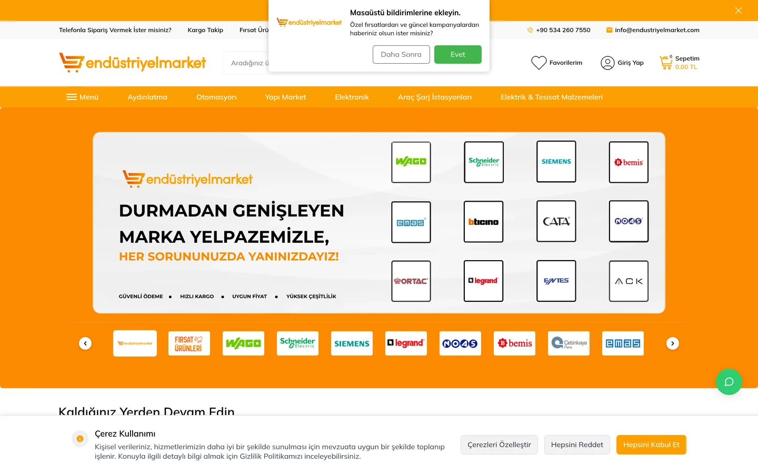The width and height of the screenshot is (758, 474).
Task: Select the bemis tile in banner grid
Action: (x=629, y=162)
